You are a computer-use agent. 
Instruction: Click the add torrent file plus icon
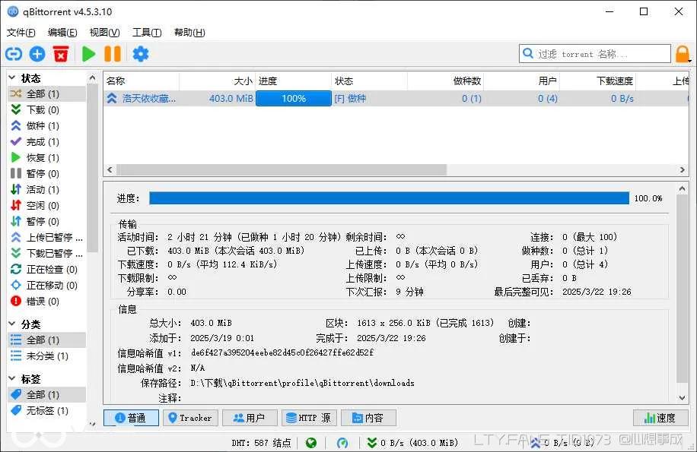[37, 54]
